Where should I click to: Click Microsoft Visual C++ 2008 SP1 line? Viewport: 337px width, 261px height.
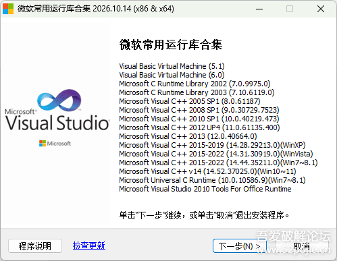coord(199,110)
